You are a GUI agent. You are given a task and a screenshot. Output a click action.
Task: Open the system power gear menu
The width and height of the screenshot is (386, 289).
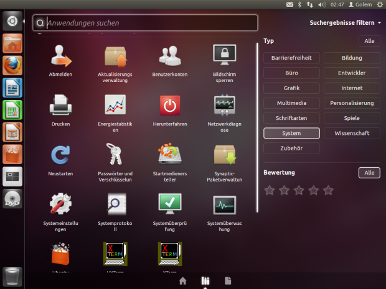[x=380, y=4]
